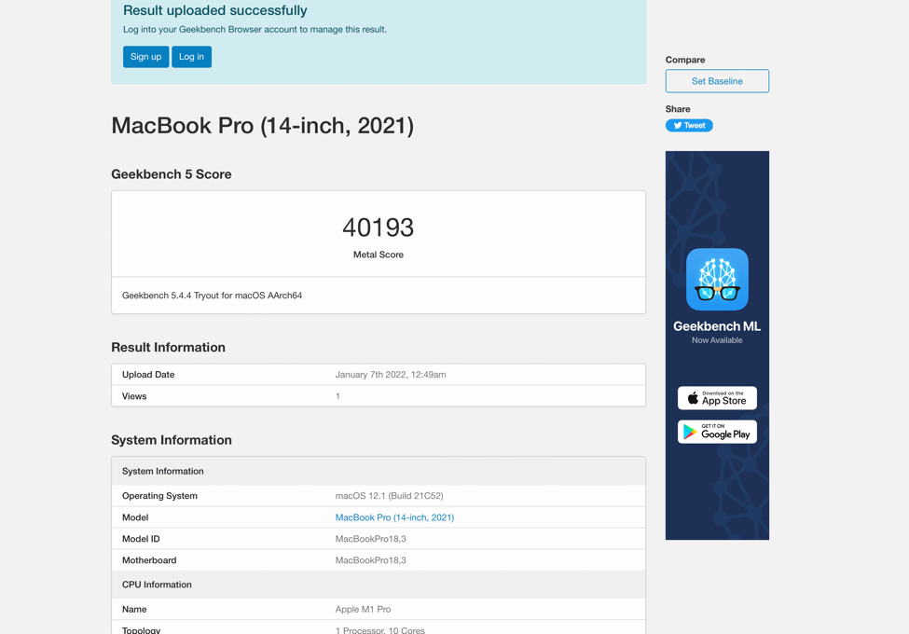Click the System Information table header row
This screenshot has width=909, height=634.
(x=378, y=471)
